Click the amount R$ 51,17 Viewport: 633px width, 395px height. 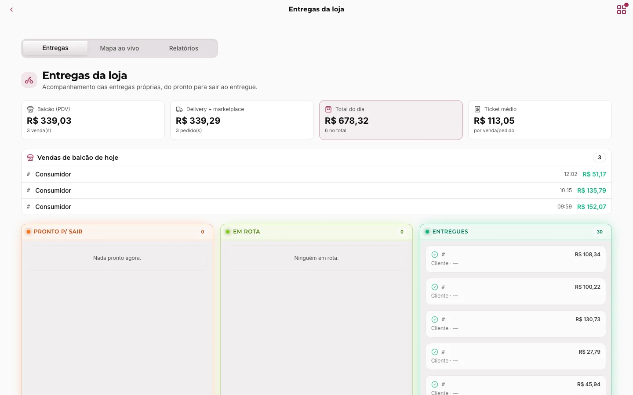click(594, 174)
